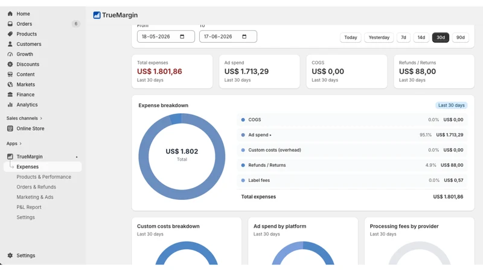Select the Products tag icon
Viewport: 483px width, 271px height.
click(10, 34)
